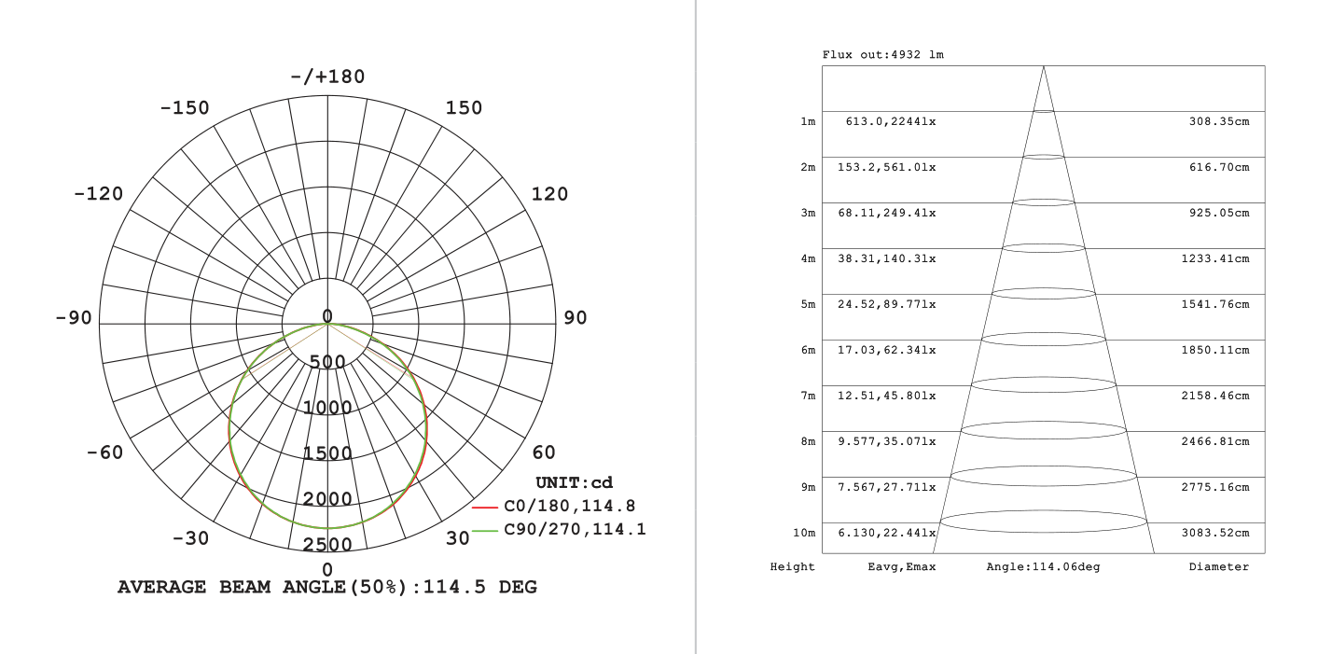This screenshot has width=1318, height=654.
Task: Click the 616.70cm diameter value
Action: (1219, 167)
